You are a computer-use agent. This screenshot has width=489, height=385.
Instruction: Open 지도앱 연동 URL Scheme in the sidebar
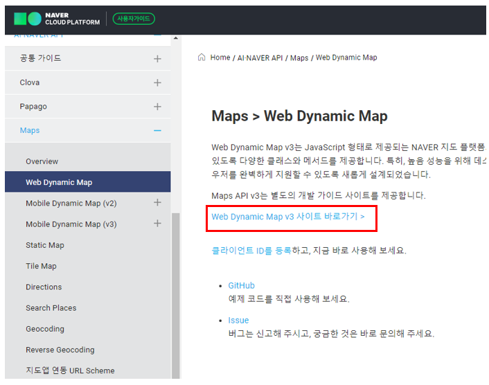(70, 370)
